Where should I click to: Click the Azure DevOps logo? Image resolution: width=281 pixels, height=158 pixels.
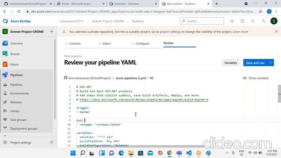pyautogui.click(x=5, y=21)
